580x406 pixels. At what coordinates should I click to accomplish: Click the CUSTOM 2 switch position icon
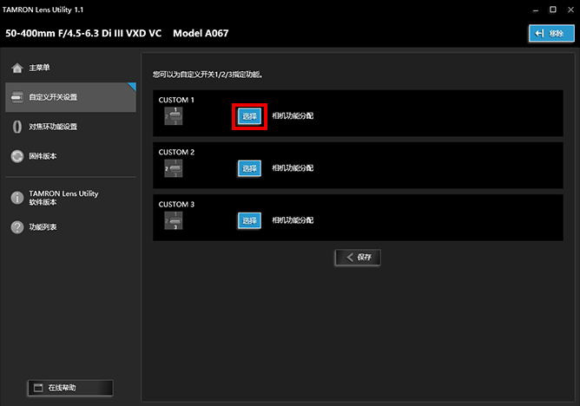click(174, 168)
